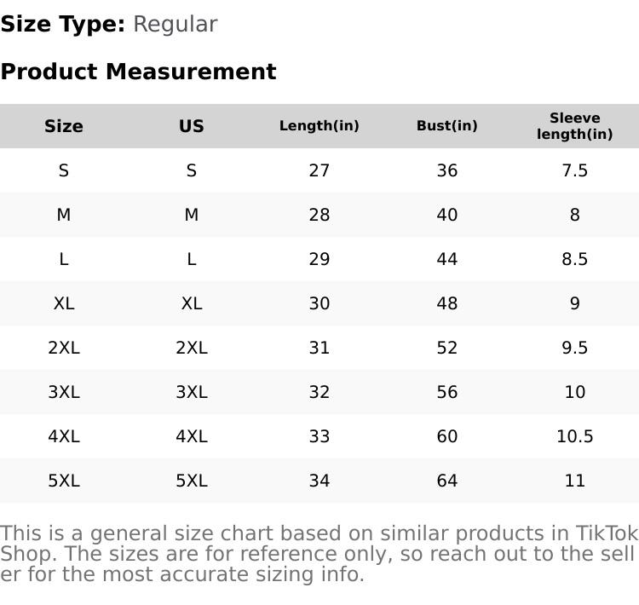Click the US column header

[x=192, y=126]
